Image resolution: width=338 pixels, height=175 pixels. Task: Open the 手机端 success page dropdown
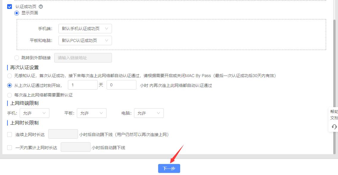[85, 29]
